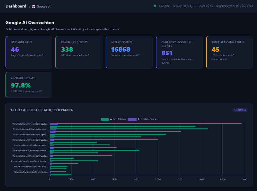The width and height of the screenshot is (257, 191).
Task: Click the green AI Text Citaties swatch
Action: point(105,119)
